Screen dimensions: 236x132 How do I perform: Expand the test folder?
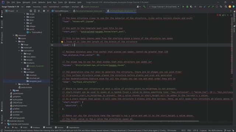tap(11, 91)
